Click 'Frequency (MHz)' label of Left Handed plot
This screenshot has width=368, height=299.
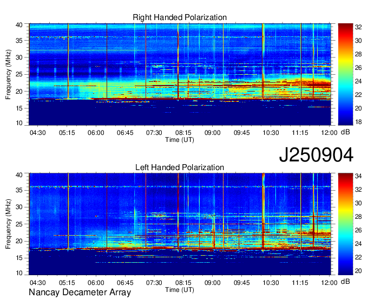(x=8, y=224)
